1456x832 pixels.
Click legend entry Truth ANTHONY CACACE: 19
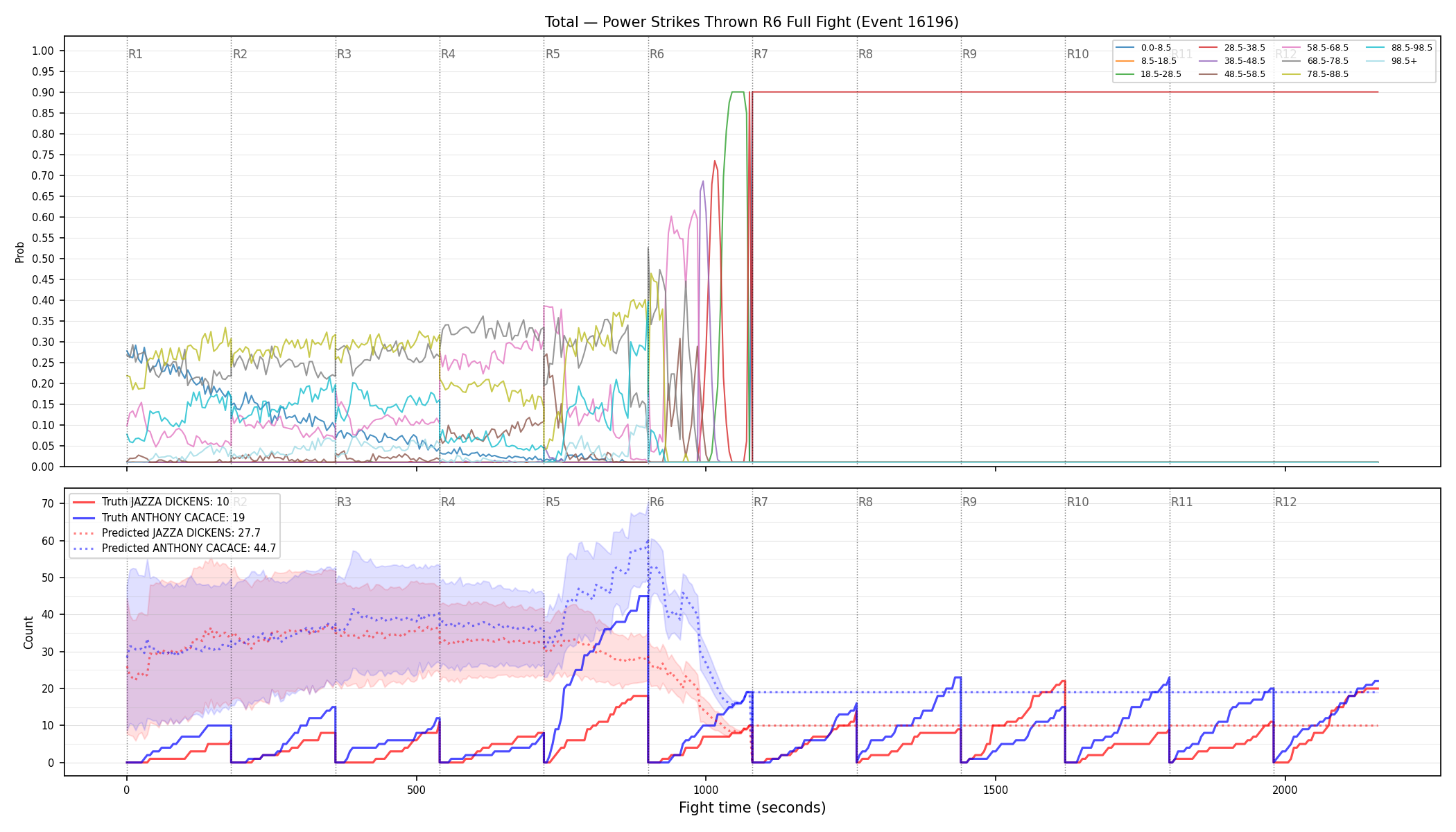coord(159,517)
